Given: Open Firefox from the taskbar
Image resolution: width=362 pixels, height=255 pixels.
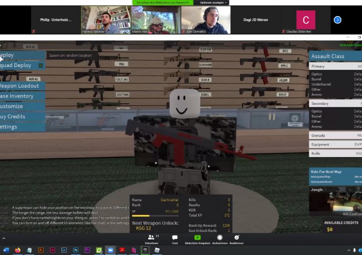Looking at the screenshot, I should click(x=18, y=250).
